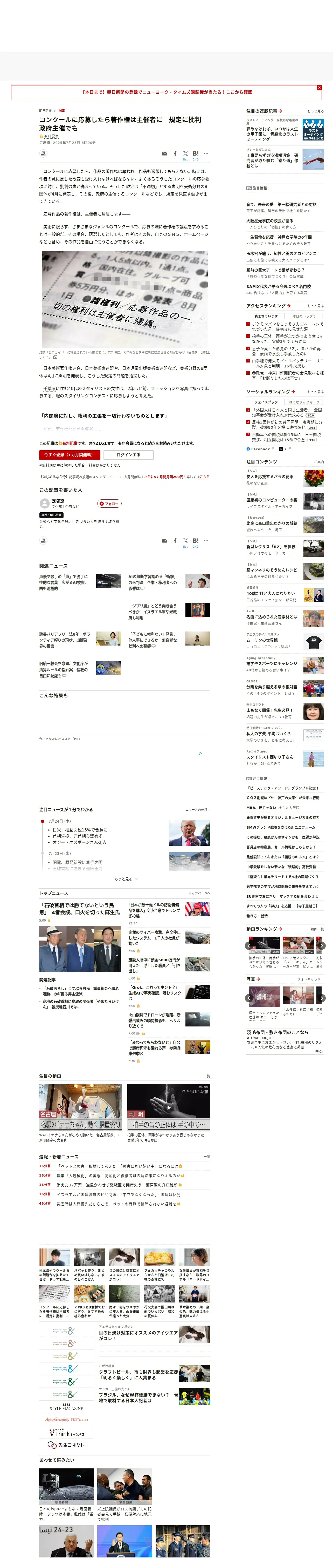Follow author 定塚遼 with フォロー button
Screen dimensions: 333x1558
[x=109, y=503]
